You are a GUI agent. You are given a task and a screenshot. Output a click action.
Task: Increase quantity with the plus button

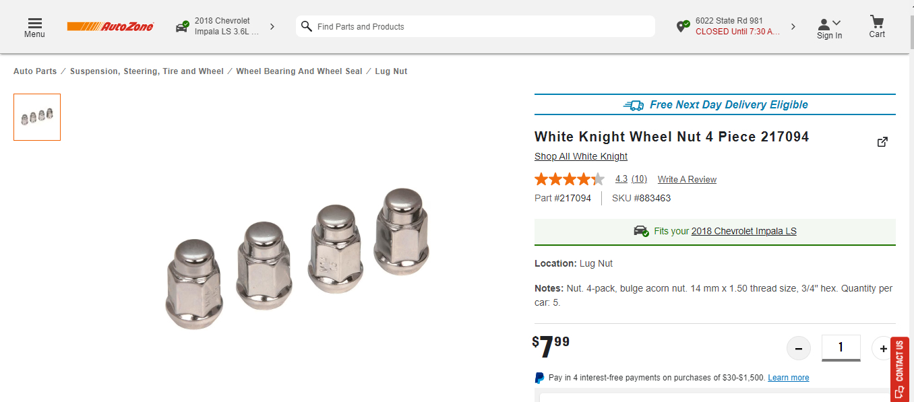click(883, 348)
